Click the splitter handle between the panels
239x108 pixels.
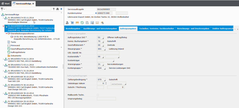pos(63,67)
